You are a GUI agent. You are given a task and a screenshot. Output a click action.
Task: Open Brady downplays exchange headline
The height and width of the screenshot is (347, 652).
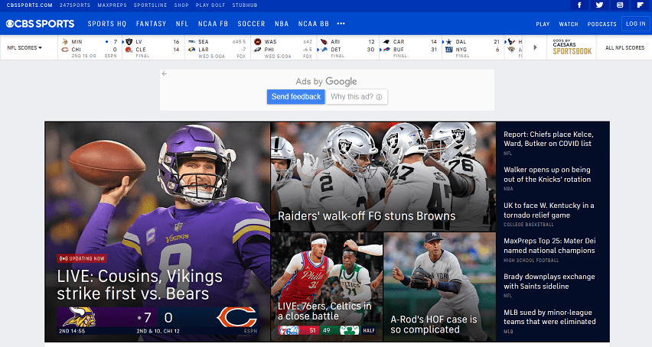click(549, 281)
